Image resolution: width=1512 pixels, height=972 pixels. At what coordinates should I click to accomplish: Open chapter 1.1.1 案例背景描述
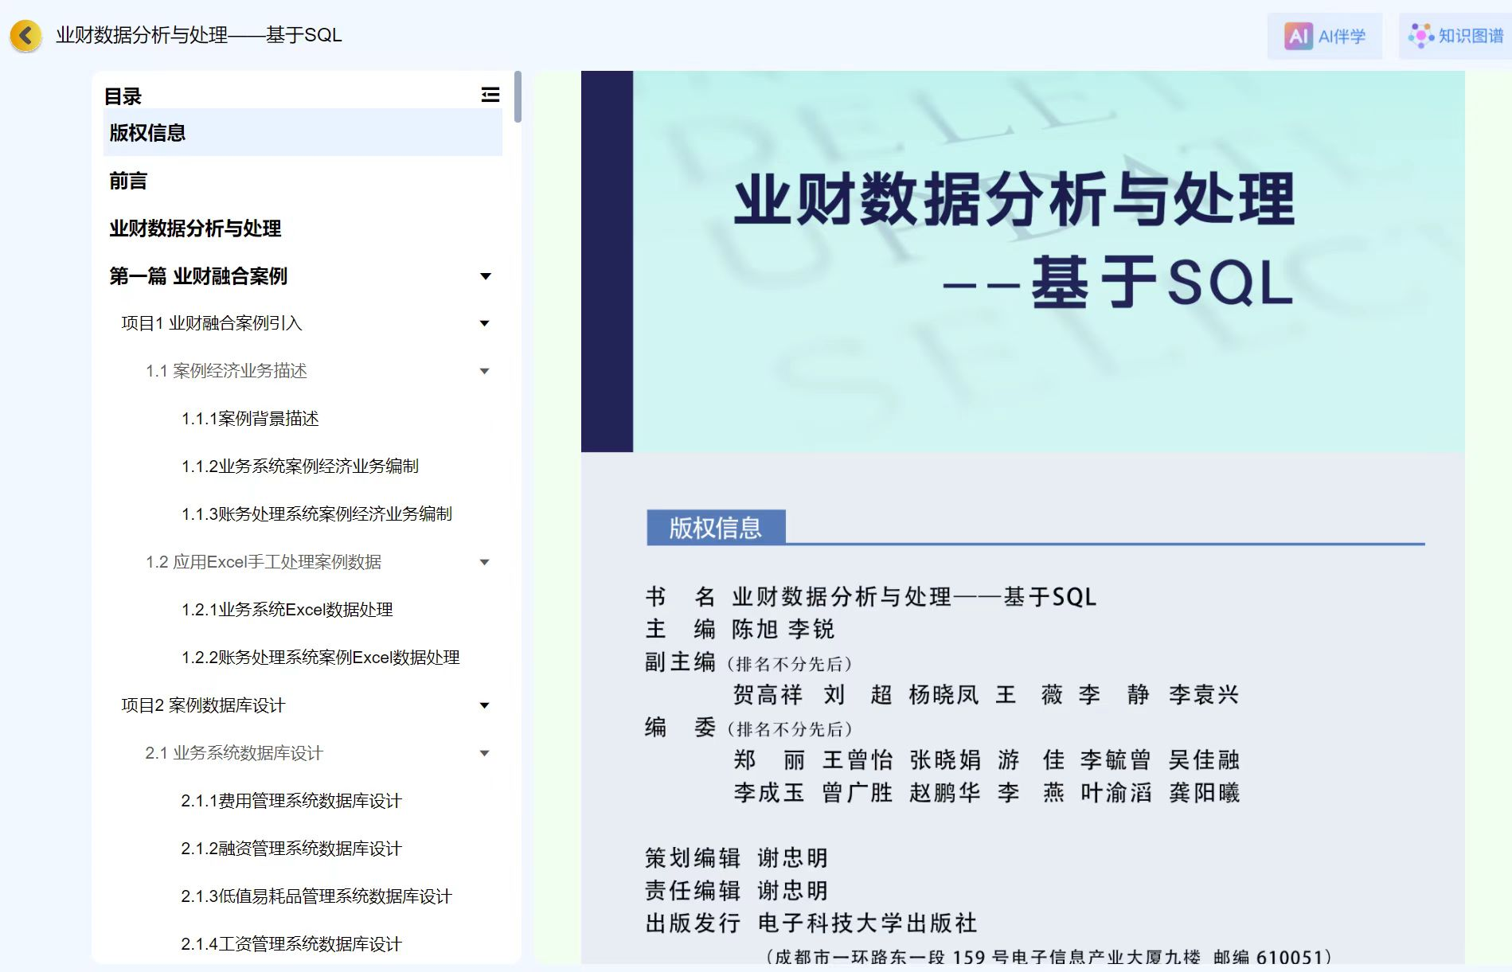point(249,419)
